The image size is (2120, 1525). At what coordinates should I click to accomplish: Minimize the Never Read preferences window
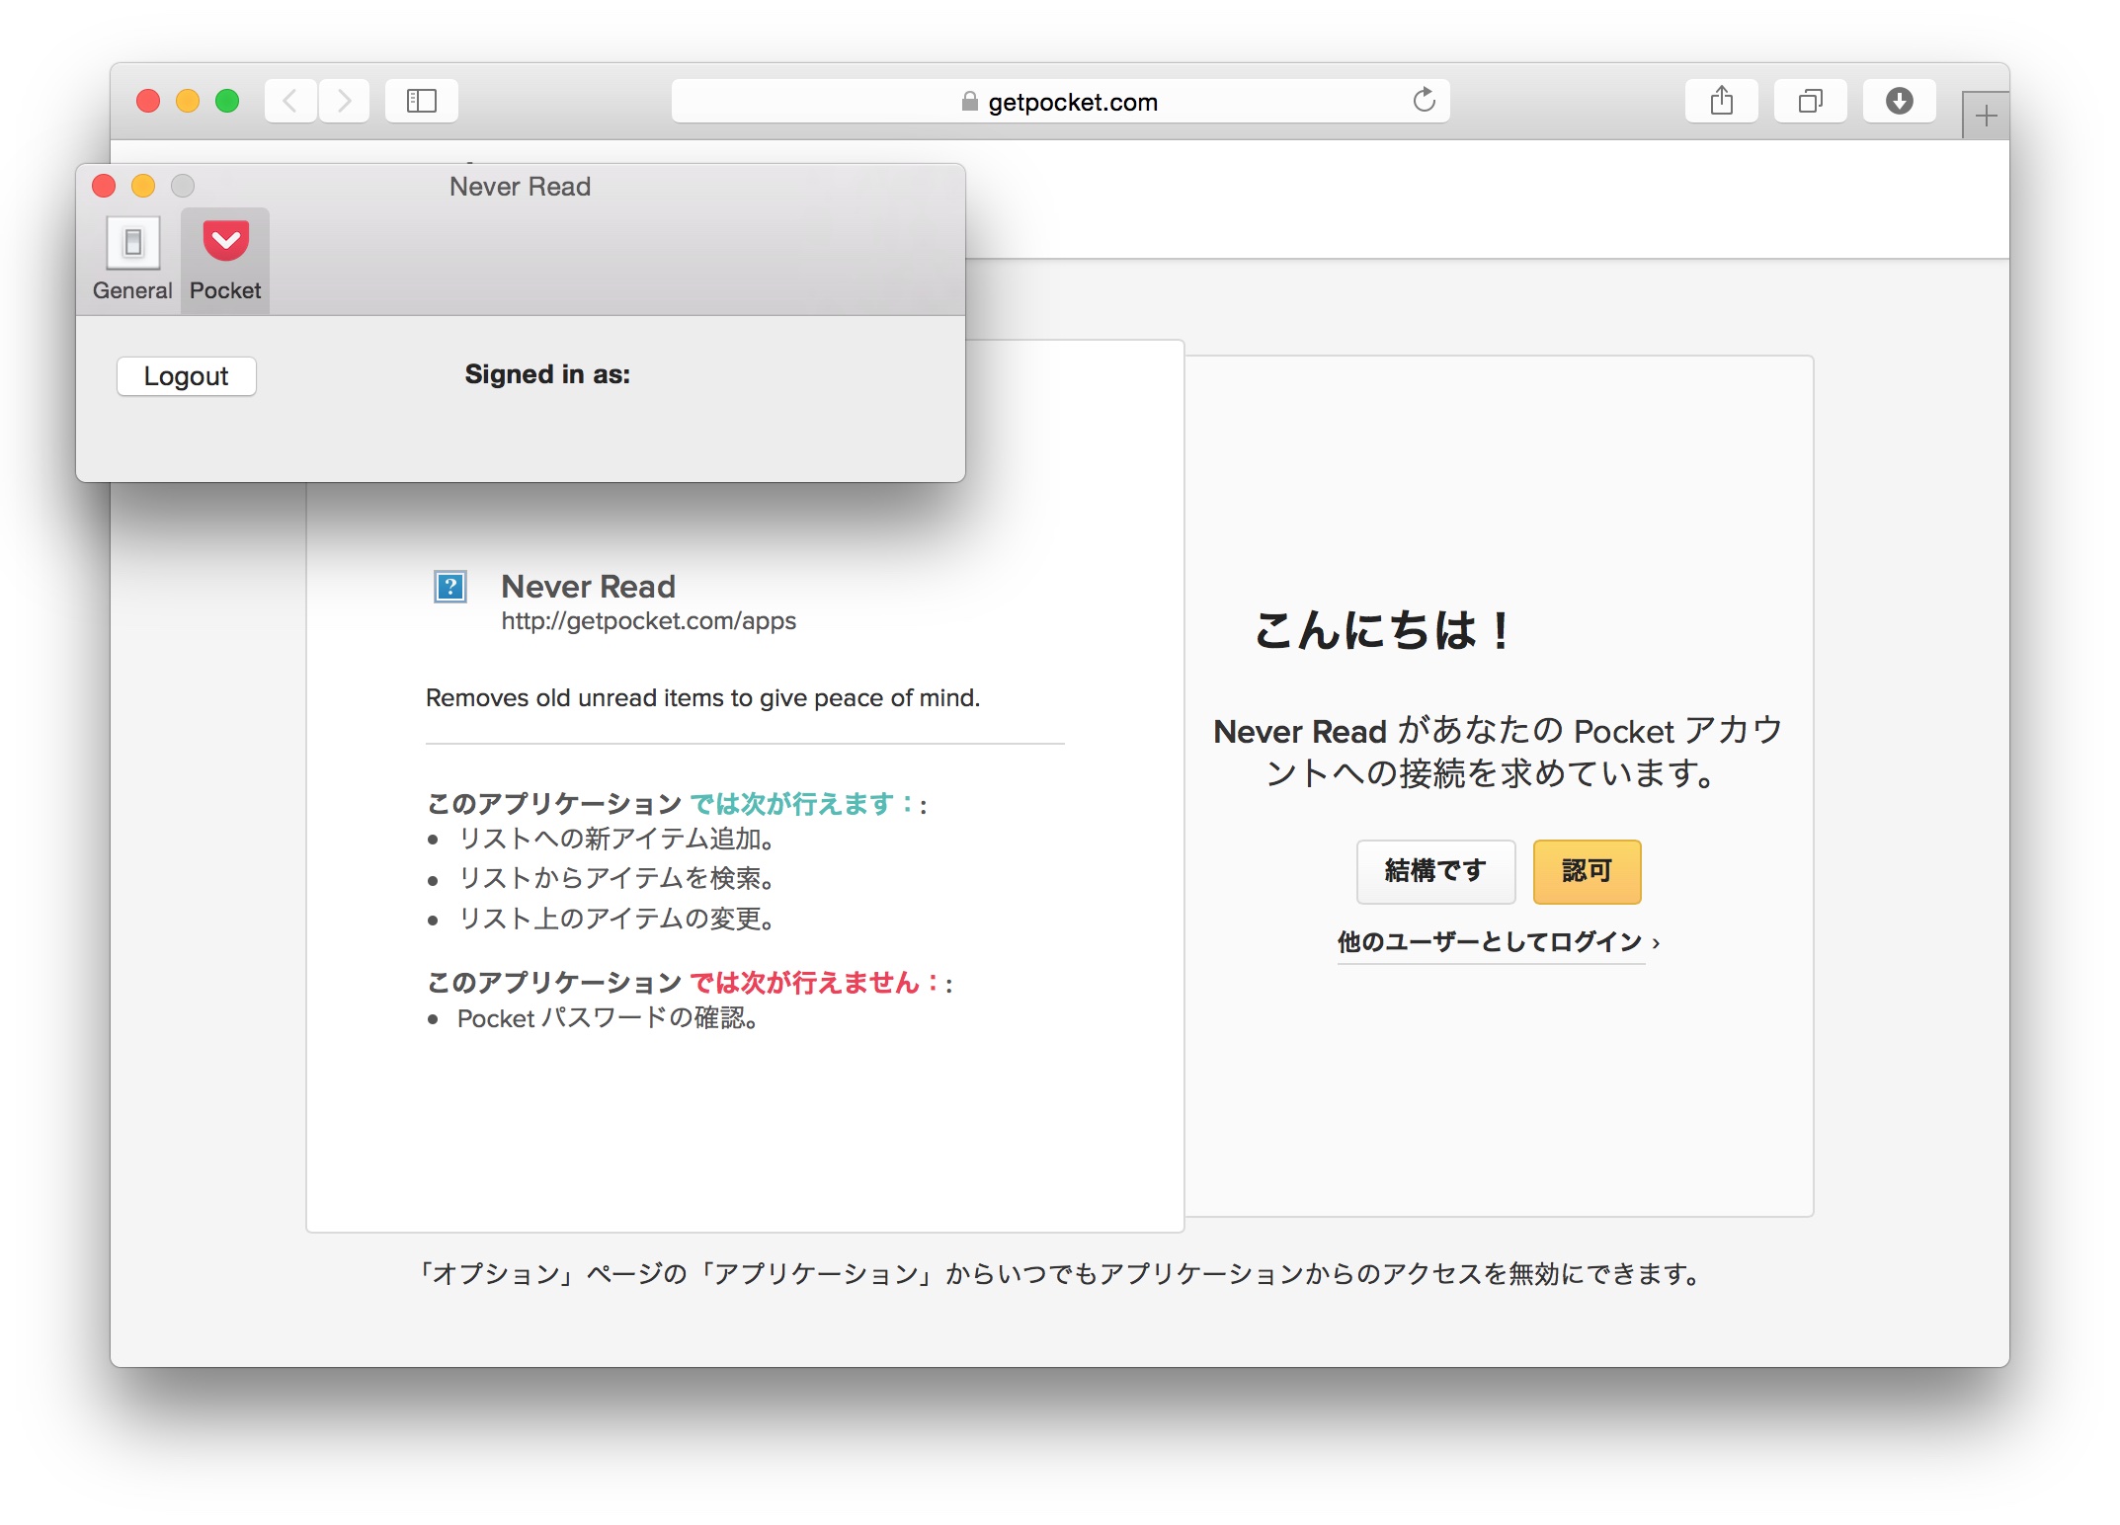tap(143, 186)
